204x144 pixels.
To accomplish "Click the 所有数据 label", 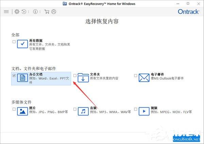I will point(36,41).
